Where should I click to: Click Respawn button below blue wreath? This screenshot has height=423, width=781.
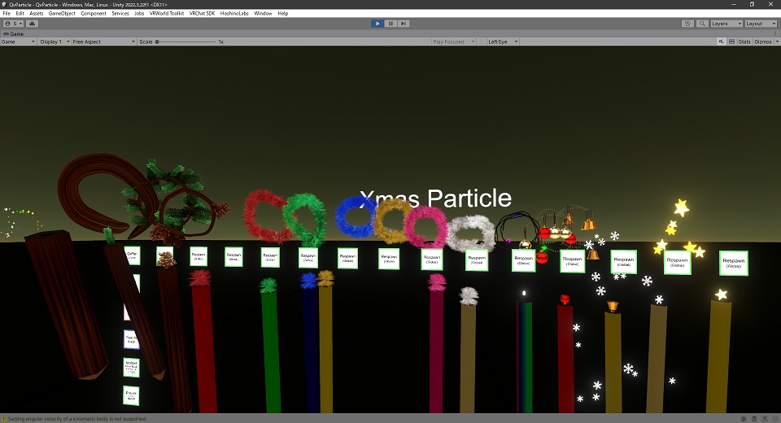click(x=347, y=259)
